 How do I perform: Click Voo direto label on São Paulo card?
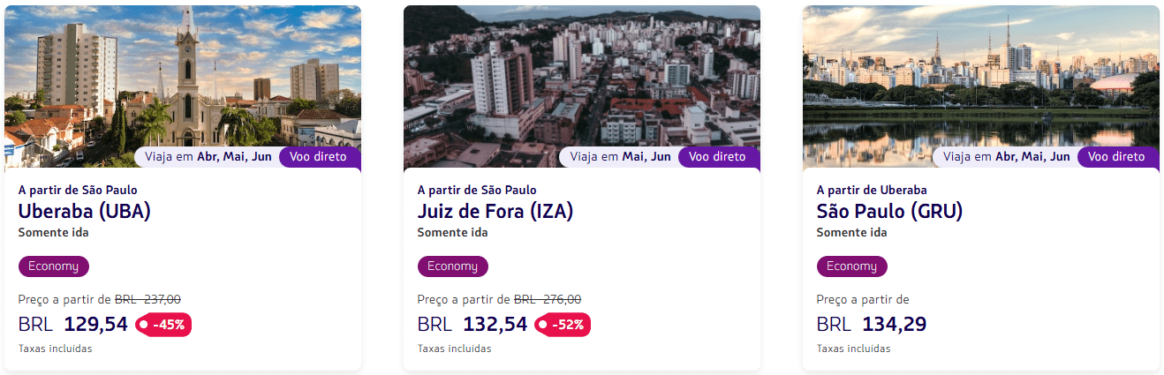(1116, 157)
